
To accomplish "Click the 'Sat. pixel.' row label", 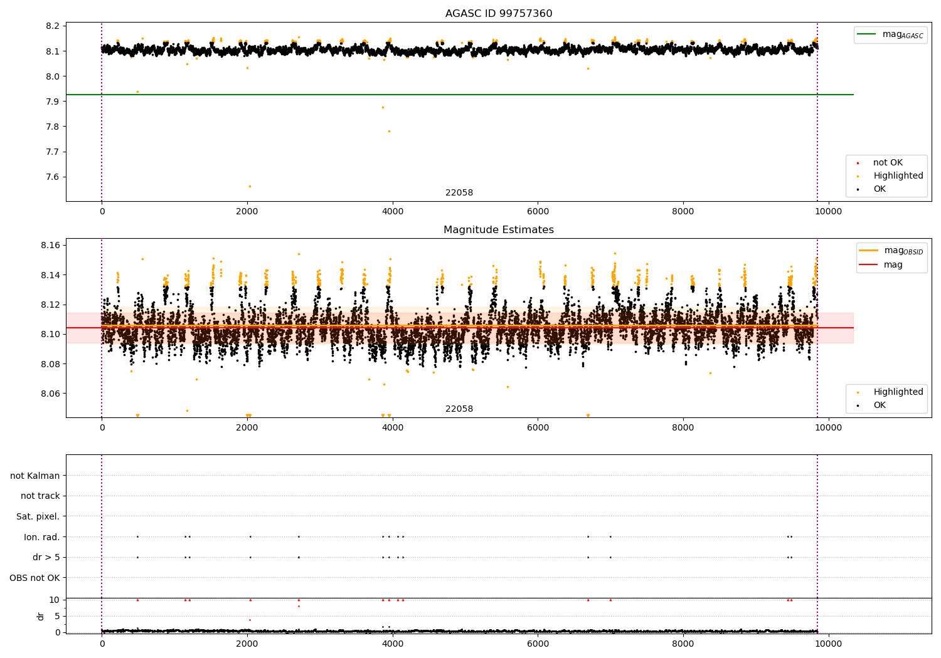I will tap(38, 517).
